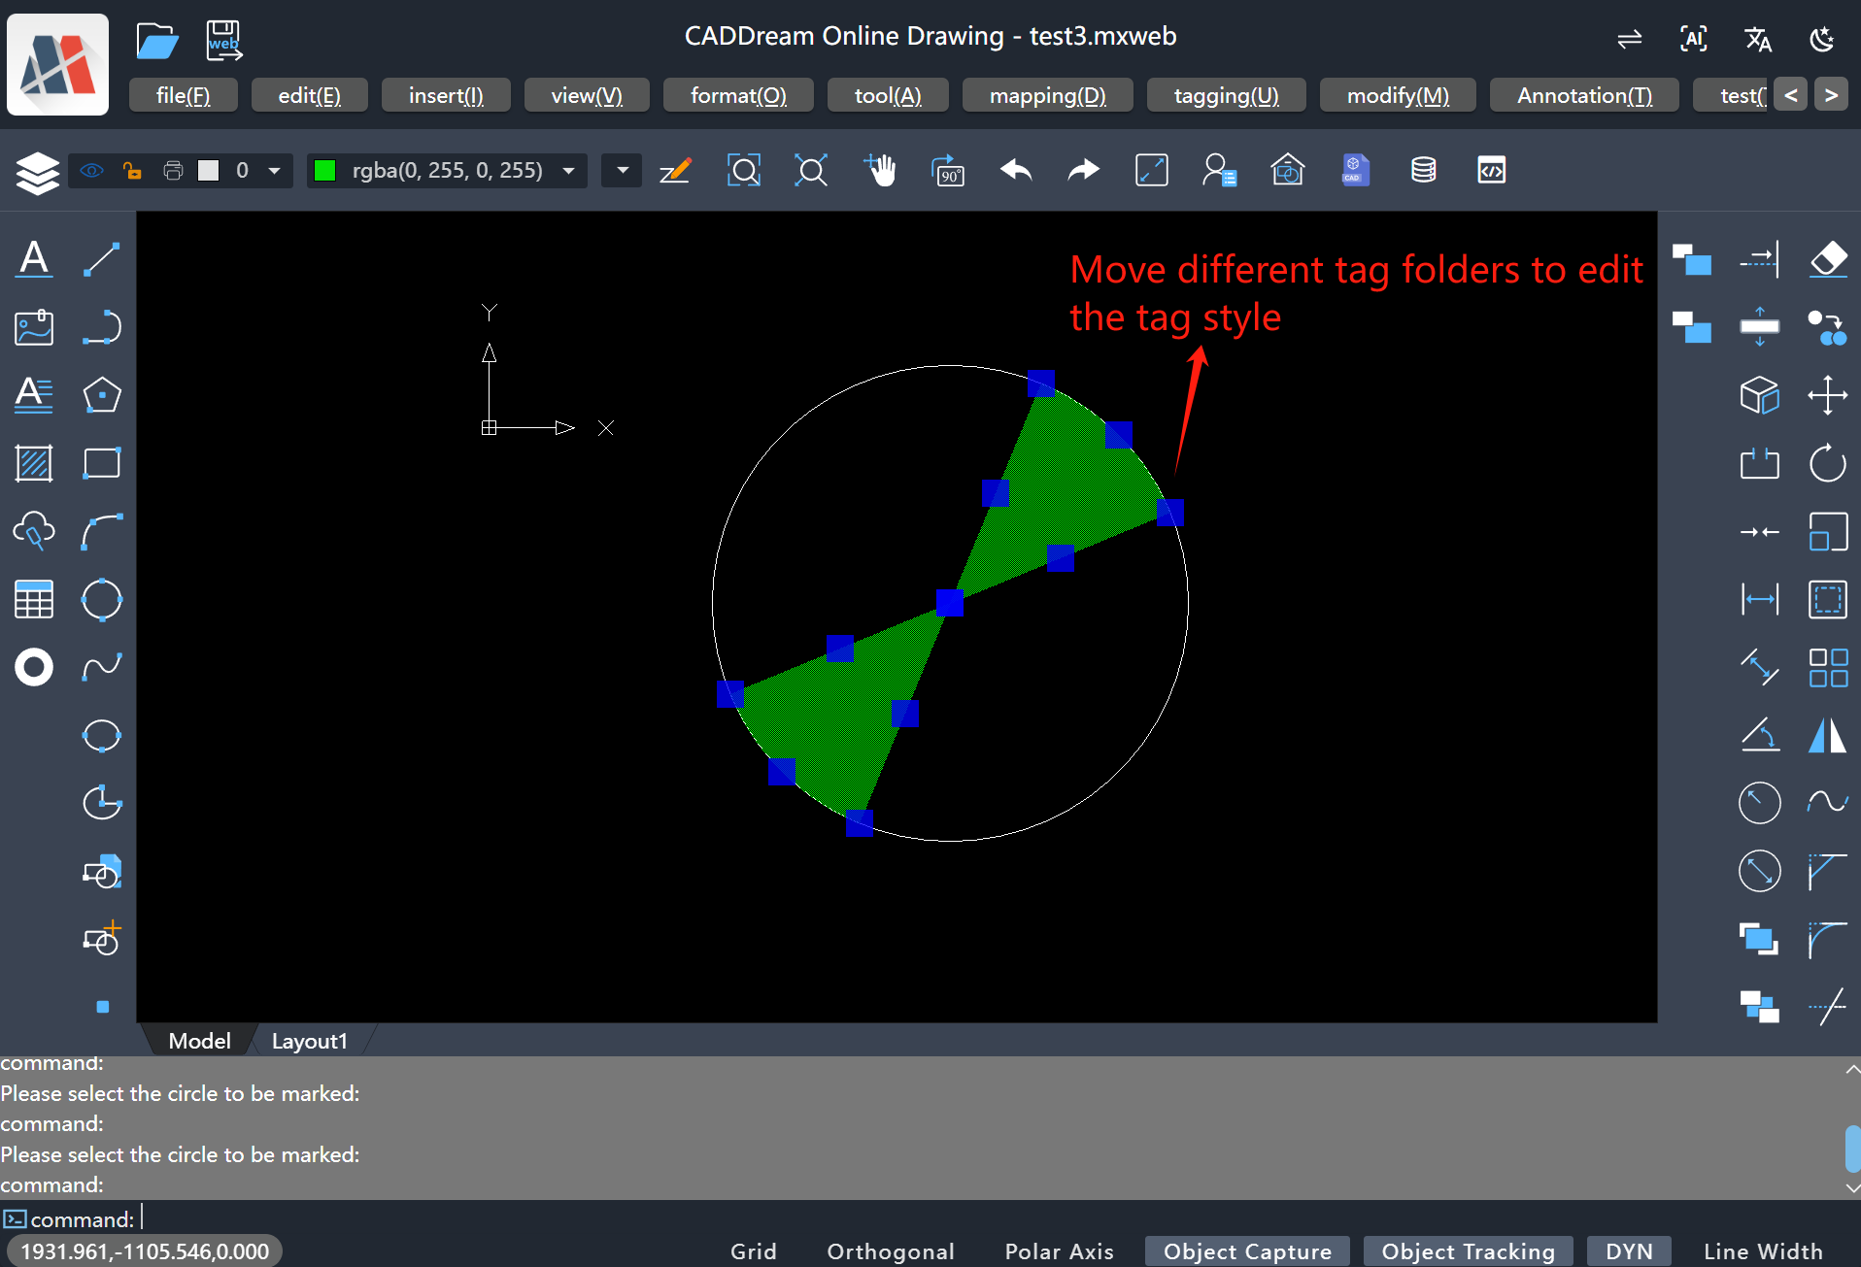Open the database icon in toolbar
1861x1267 pixels.
1424,171
